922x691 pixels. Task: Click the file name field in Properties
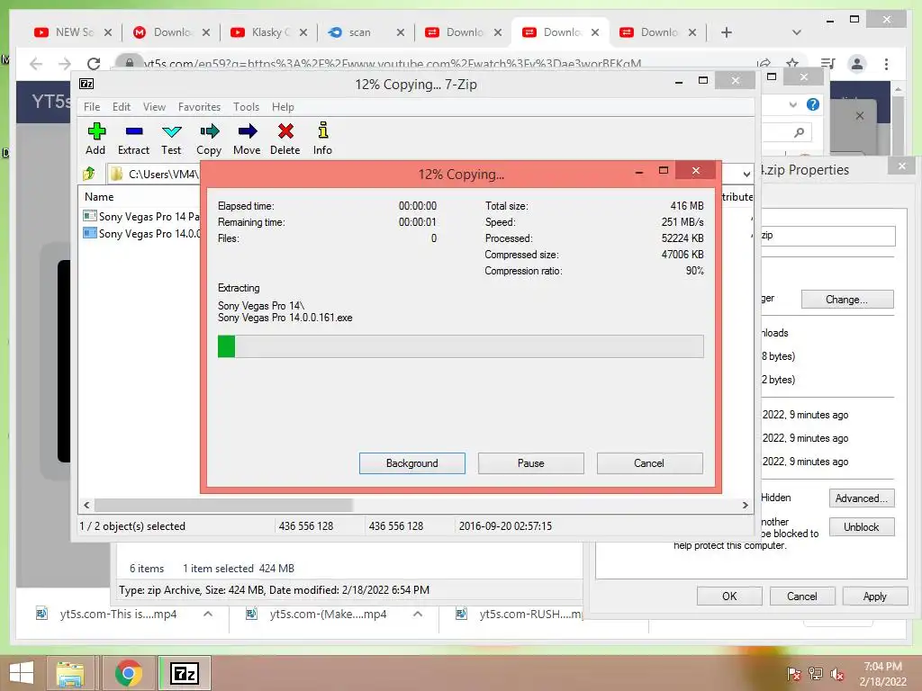(828, 236)
